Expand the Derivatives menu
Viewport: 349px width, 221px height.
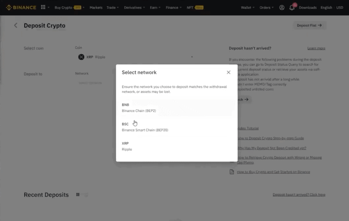pos(134,8)
